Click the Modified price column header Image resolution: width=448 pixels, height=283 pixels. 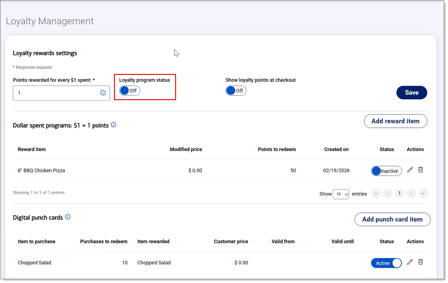186,149
